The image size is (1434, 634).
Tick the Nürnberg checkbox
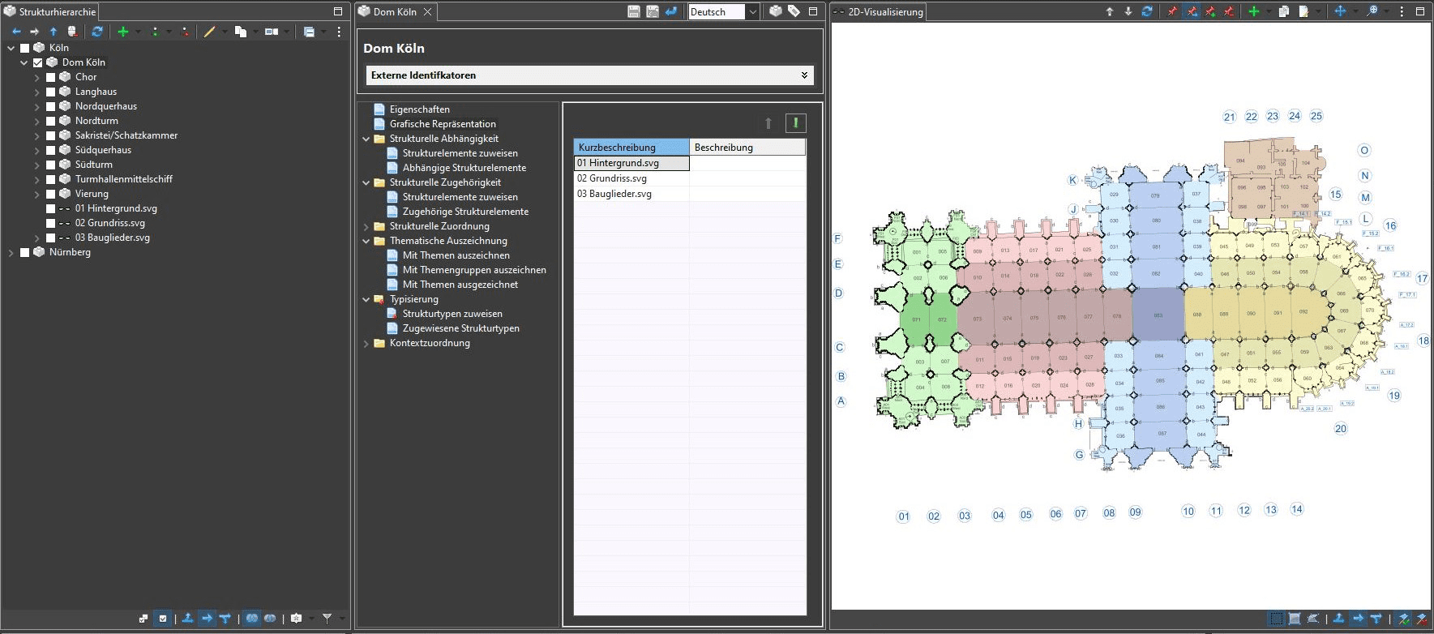24,252
